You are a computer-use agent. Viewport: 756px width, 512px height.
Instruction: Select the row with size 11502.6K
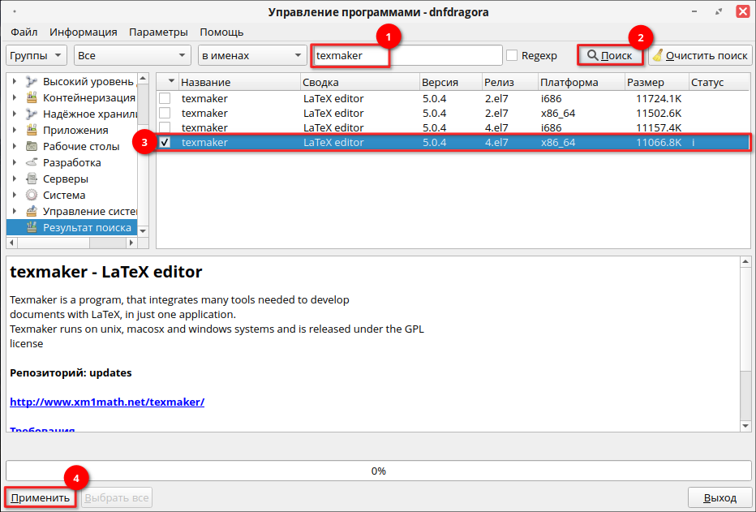[453, 113]
